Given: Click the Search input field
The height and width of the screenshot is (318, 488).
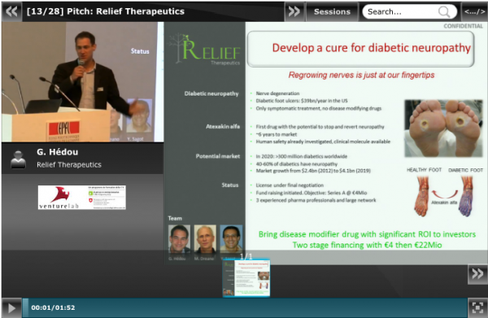Looking at the screenshot, I should pyautogui.click(x=402, y=12).
